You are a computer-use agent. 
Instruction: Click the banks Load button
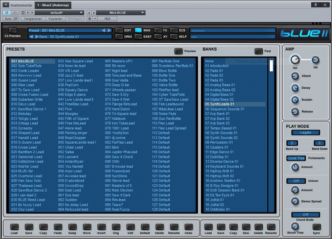point(208,227)
